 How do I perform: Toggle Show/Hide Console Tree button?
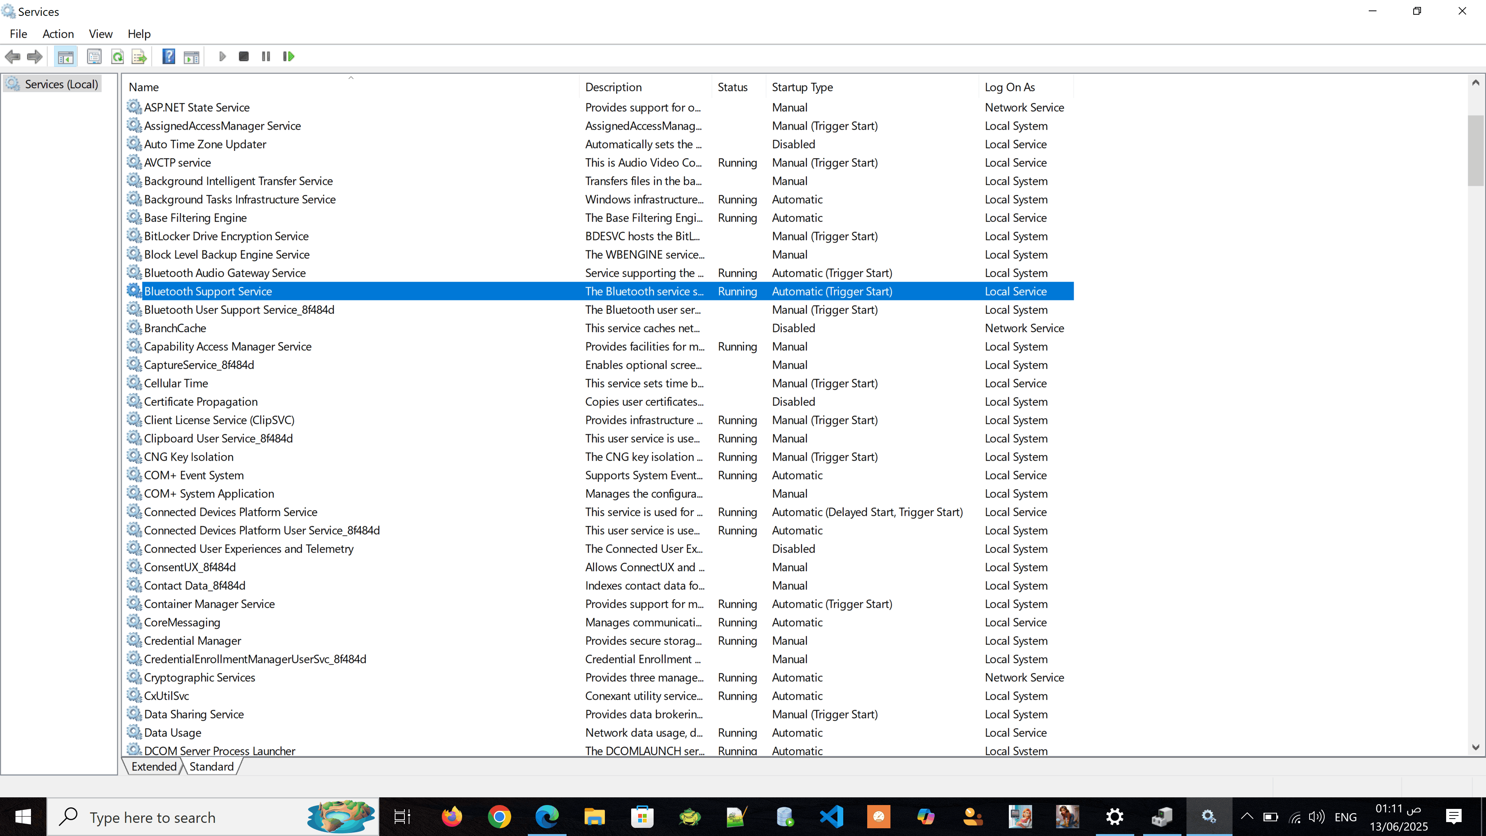click(x=65, y=57)
